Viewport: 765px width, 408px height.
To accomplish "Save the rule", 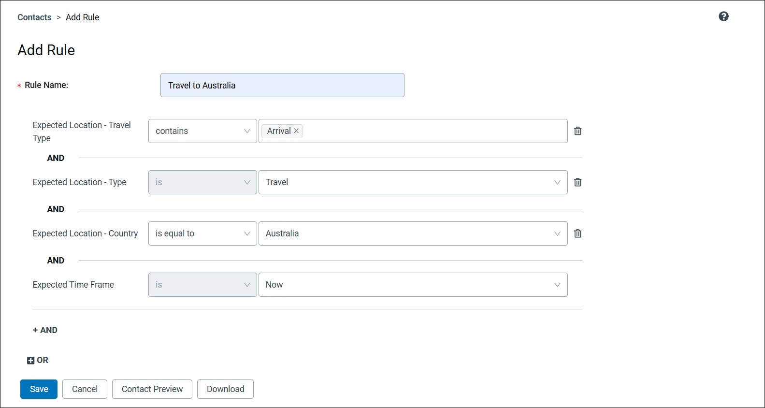I will [x=39, y=389].
